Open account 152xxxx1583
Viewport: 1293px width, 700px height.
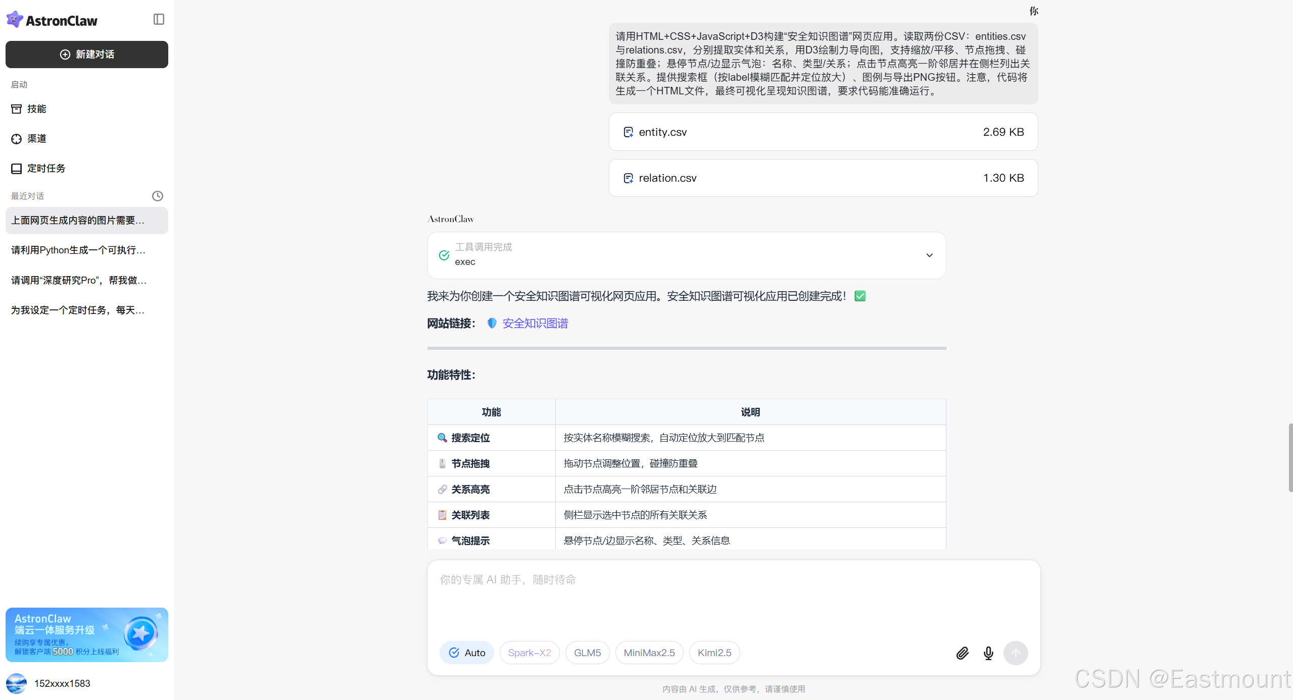tap(62, 683)
